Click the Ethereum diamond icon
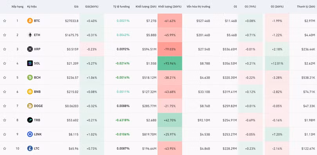 coord(30,35)
